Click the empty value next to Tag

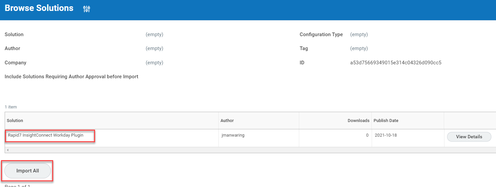click(359, 48)
